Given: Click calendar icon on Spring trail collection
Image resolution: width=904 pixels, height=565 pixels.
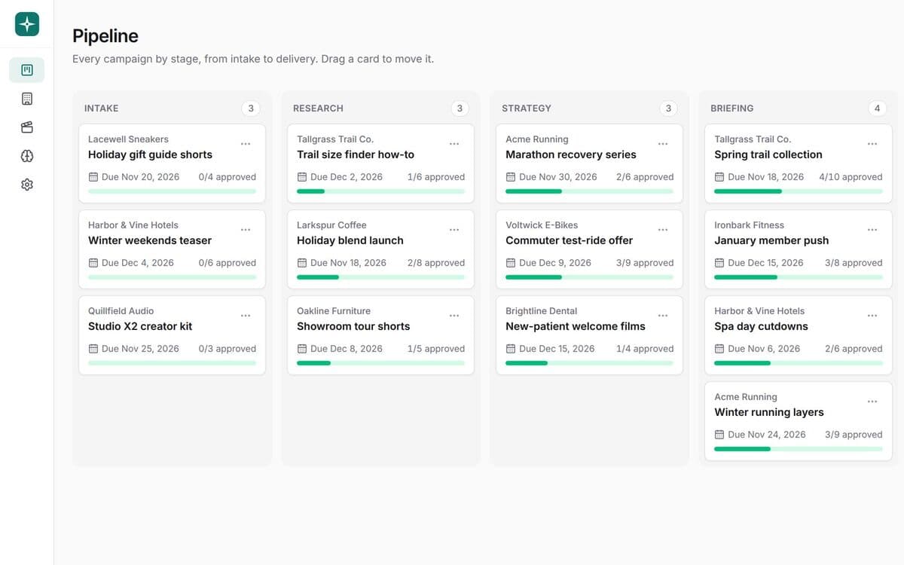Looking at the screenshot, I should tap(719, 177).
